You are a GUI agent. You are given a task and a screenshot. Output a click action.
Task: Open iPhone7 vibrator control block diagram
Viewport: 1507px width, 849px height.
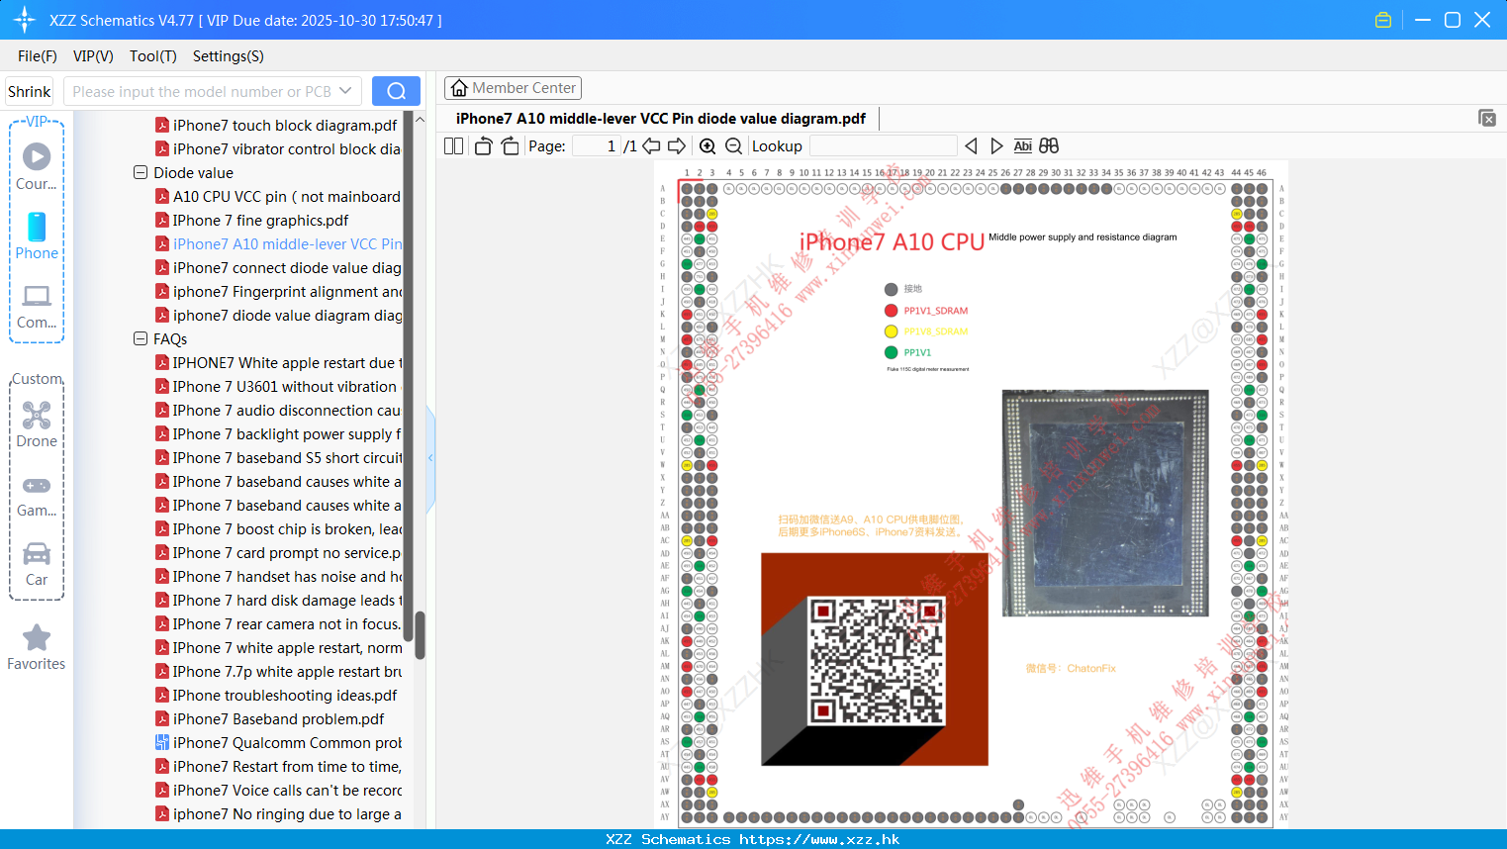click(278, 148)
